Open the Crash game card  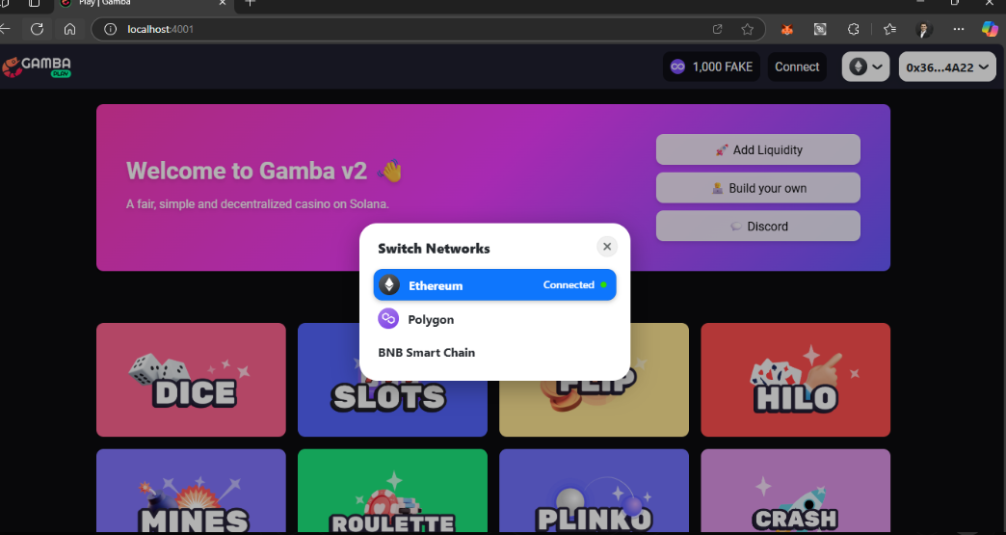click(x=796, y=491)
